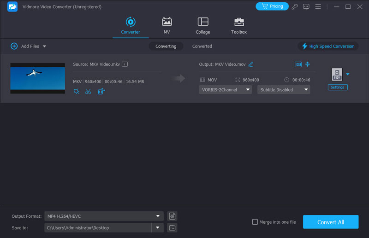Open custom profile settings beside Output Format
Viewport: 369px width, 238px height.
[172, 216]
